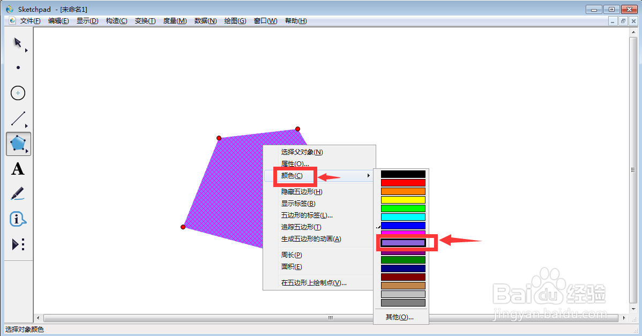The width and height of the screenshot is (642, 336).
Task: Select the Straightedge tool
Action: point(18,118)
